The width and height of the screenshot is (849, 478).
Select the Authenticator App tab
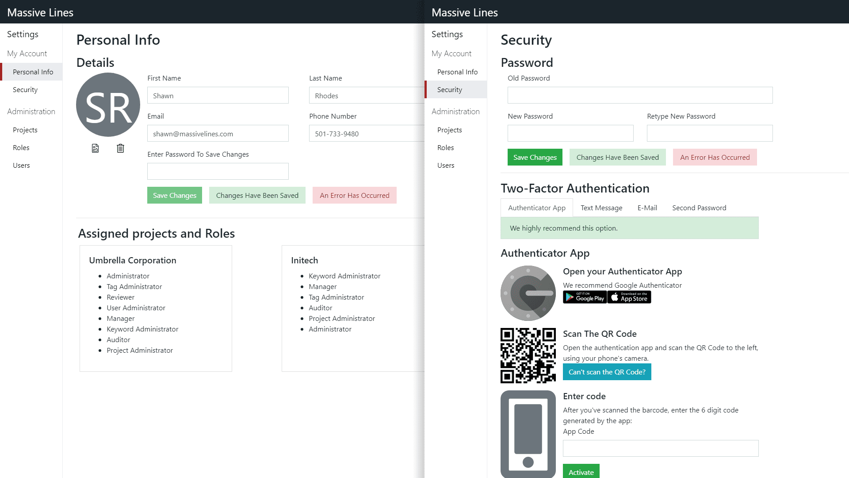click(x=536, y=208)
